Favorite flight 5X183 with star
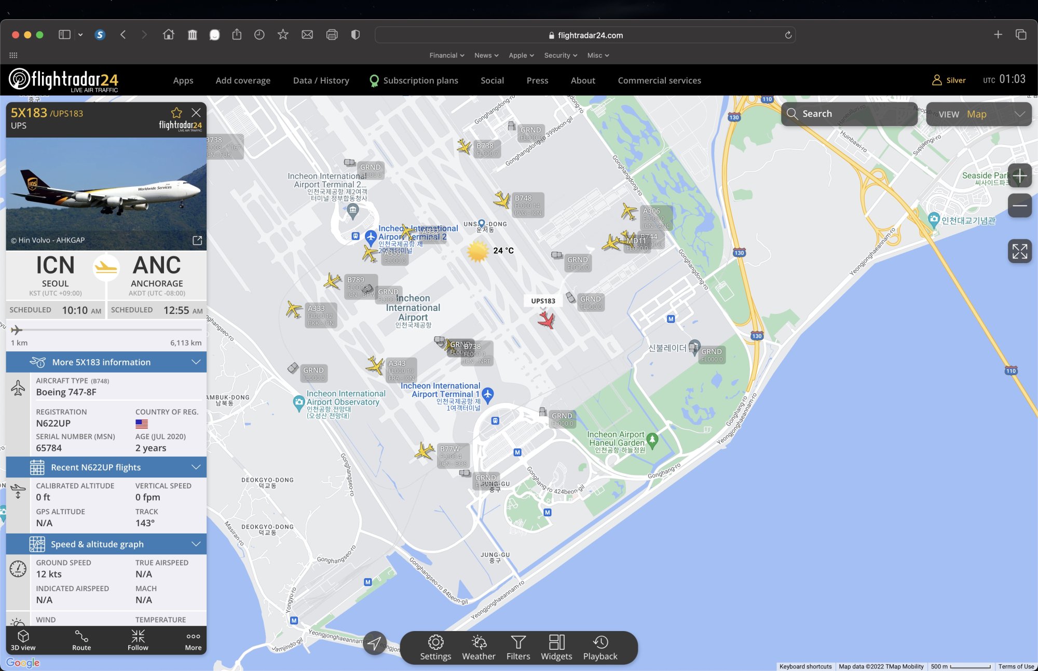The image size is (1038, 671). [176, 113]
